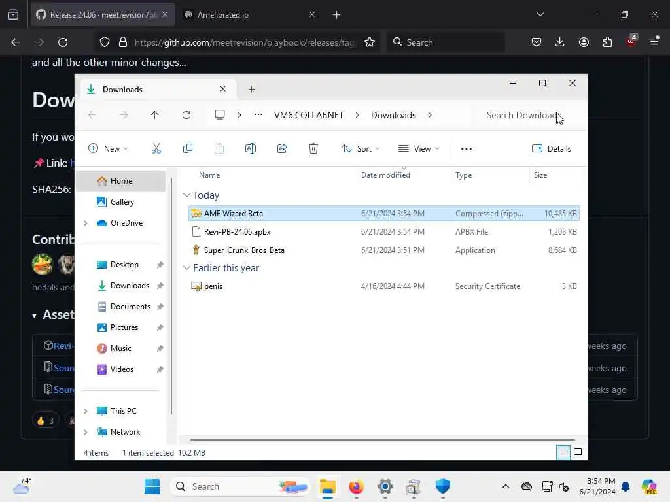This screenshot has width=670, height=502.
Task: Select the Revi-PB-24.06.apbx file
Action: [383, 232]
